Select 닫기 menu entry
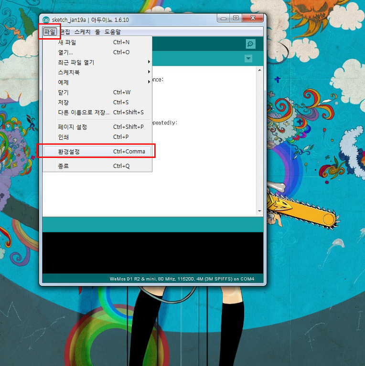Viewport: 365px width, 366px height. [x=97, y=93]
